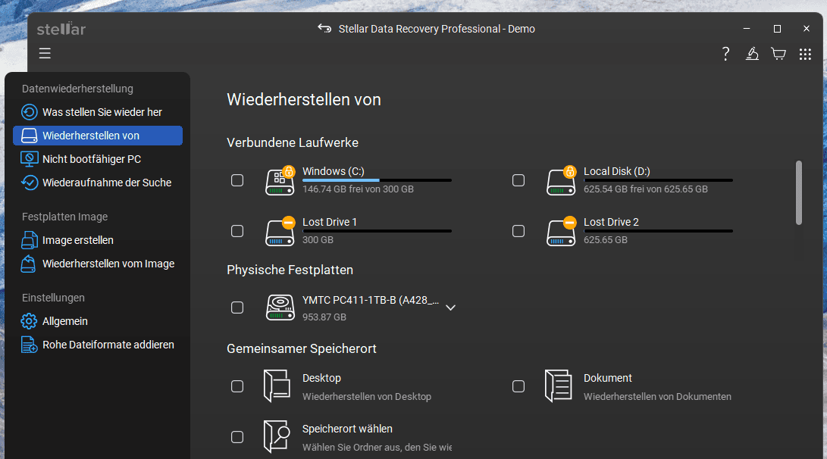Click the Local Disk (D:) label
Screen dimensions: 827x459
pyautogui.click(x=616, y=171)
